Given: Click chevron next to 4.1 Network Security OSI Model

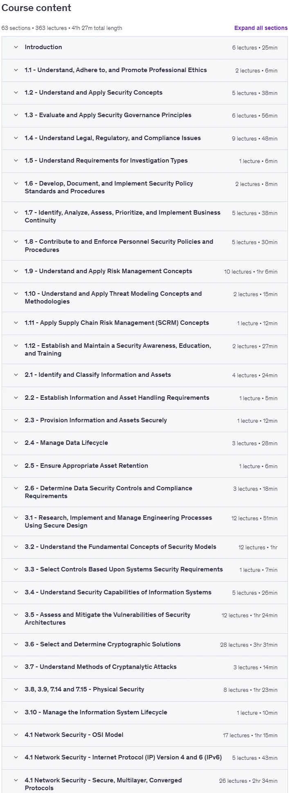Looking at the screenshot, I should tap(16, 735).
